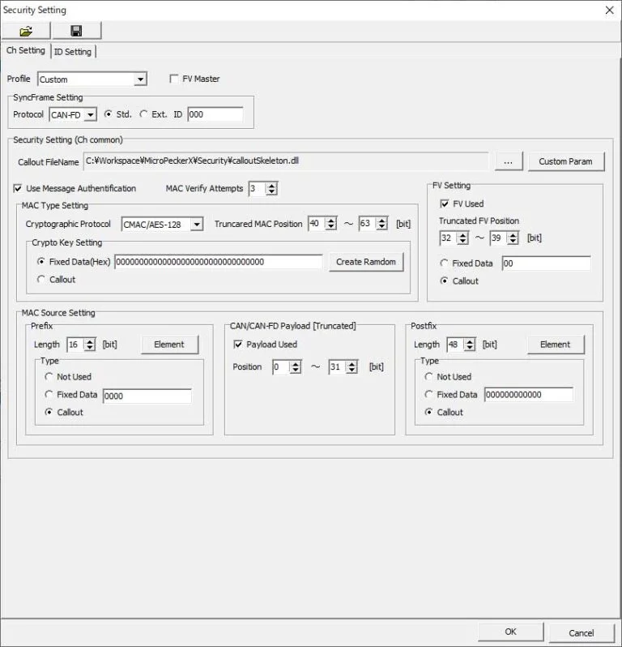The image size is (622, 647).
Task: Adjust the Payload end position spinner
Action: pos(351,367)
